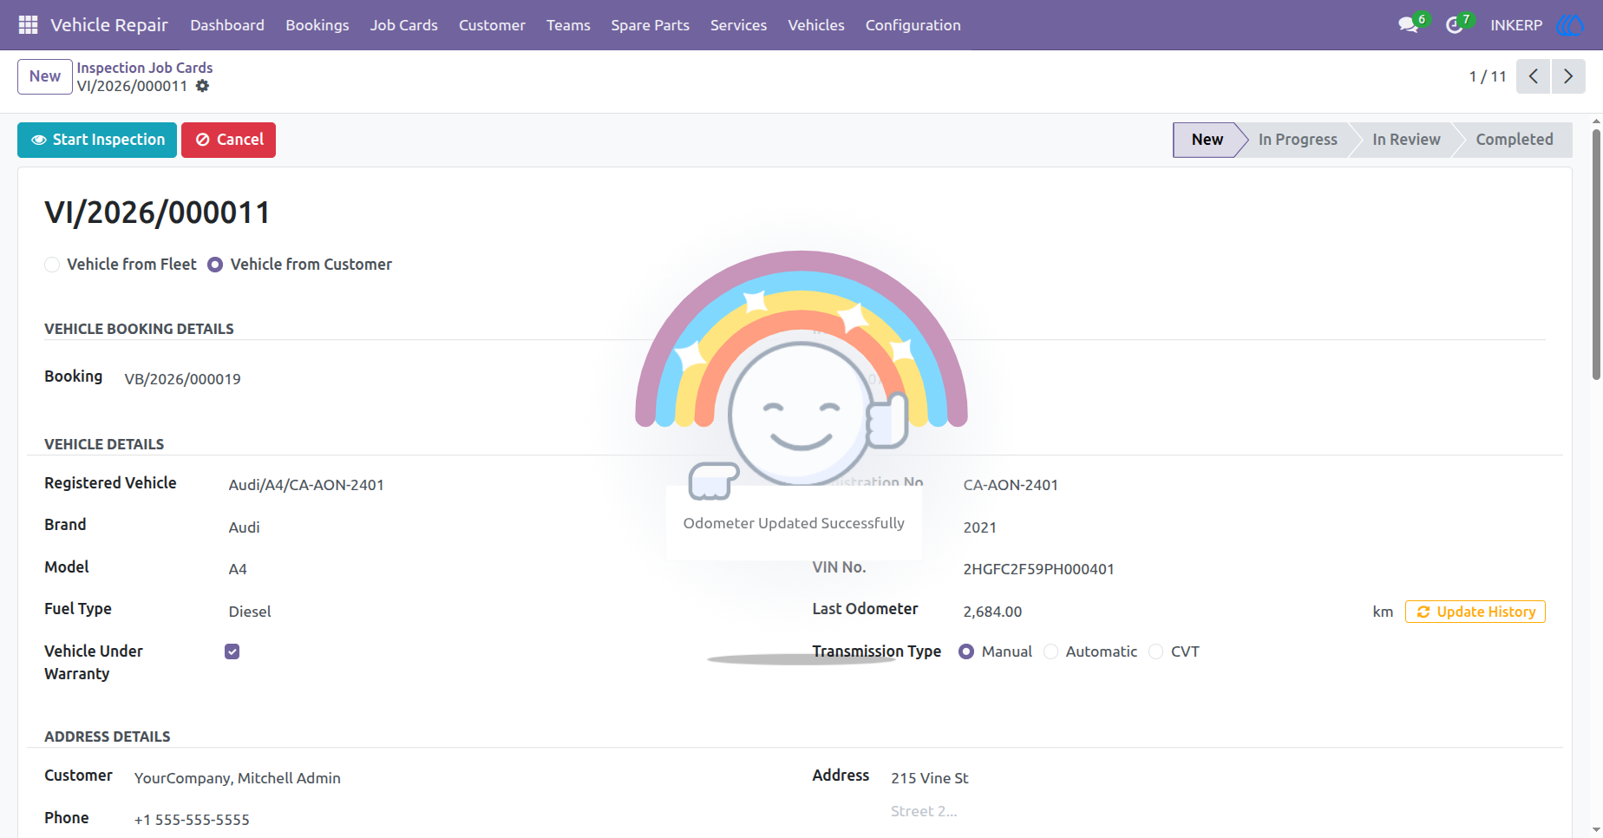Click the page vertical scrollbar

coord(1596,254)
